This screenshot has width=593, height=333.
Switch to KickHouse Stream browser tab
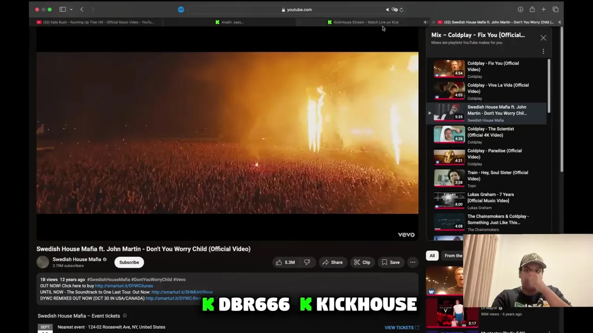[x=363, y=22]
